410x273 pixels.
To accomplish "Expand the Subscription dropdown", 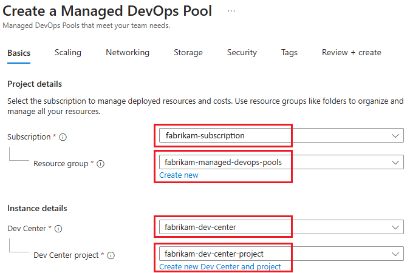I will click(x=395, y=135).
